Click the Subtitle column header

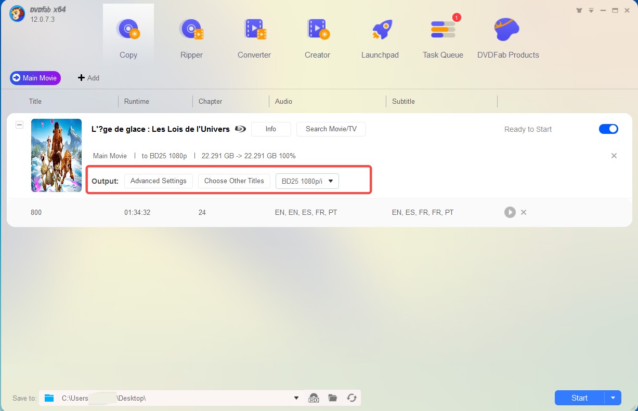(403, 102)
